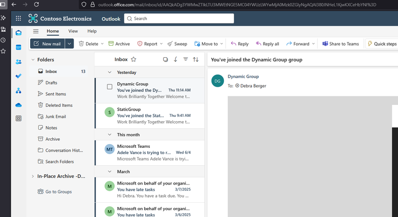Switch to the Home ribbon tab
The image size is (398, 217).
click(53, 31)
